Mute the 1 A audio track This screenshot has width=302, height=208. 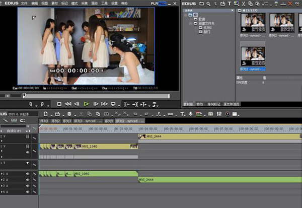click(29, 173)
